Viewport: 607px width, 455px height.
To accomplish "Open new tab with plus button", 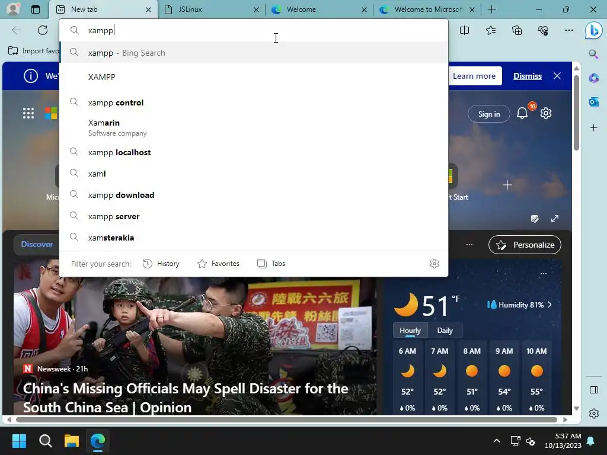I will pyautogui.click(x=491, y=9).
